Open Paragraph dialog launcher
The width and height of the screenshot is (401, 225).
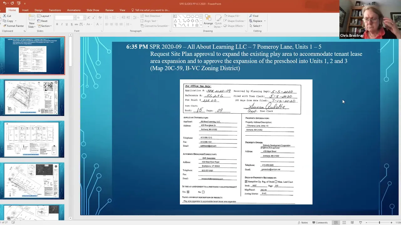[170, 31]
